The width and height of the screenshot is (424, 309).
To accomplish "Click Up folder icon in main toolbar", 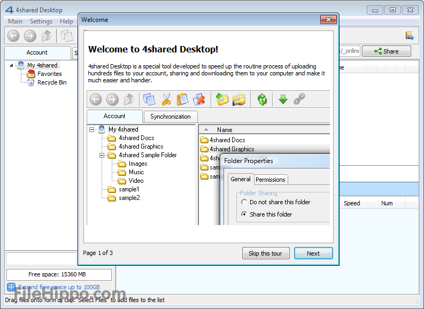I will (47, 35).
